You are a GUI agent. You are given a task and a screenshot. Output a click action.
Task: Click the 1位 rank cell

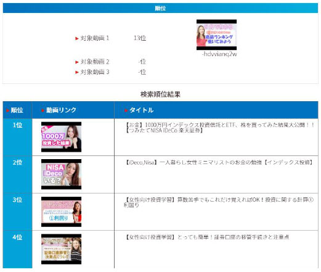click(17, 137)
